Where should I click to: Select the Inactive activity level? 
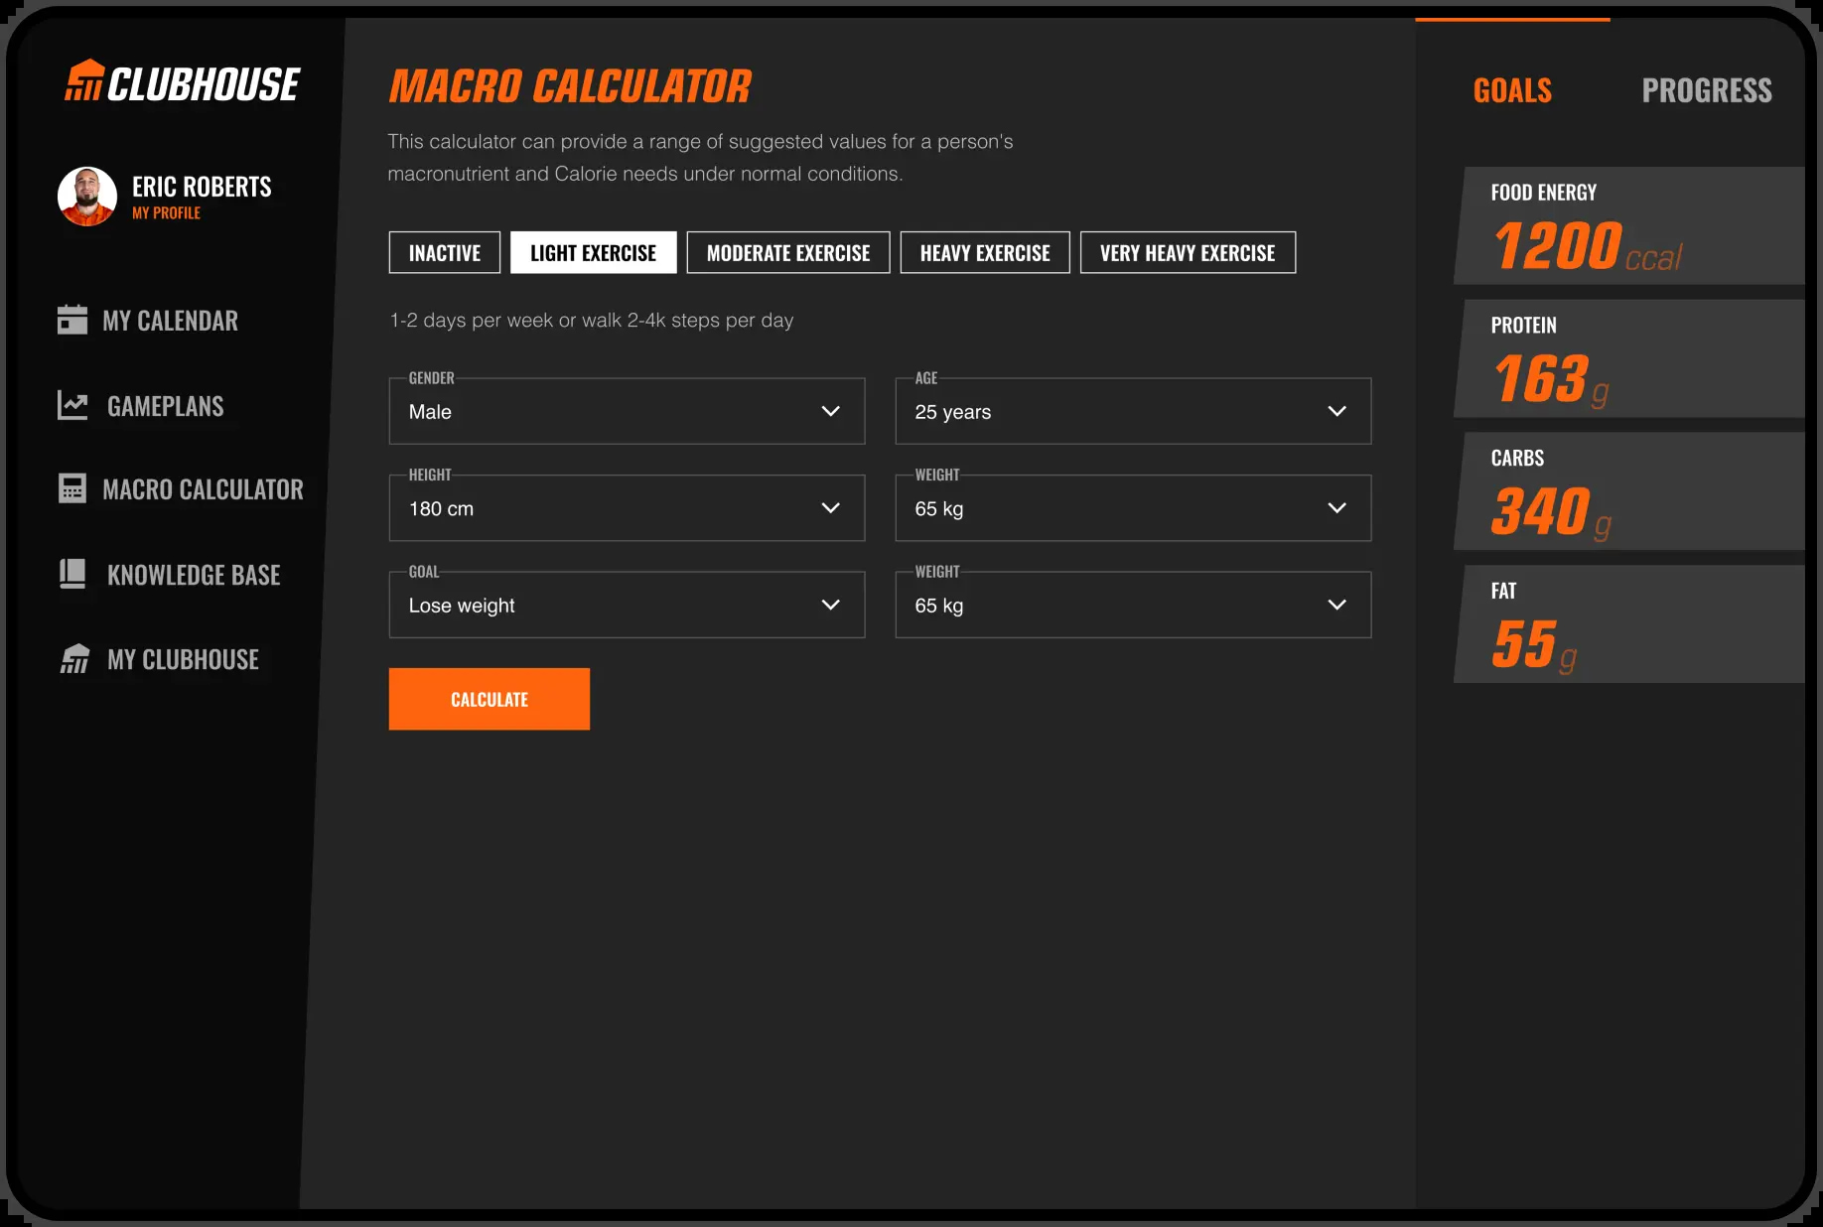click(445, 252)
